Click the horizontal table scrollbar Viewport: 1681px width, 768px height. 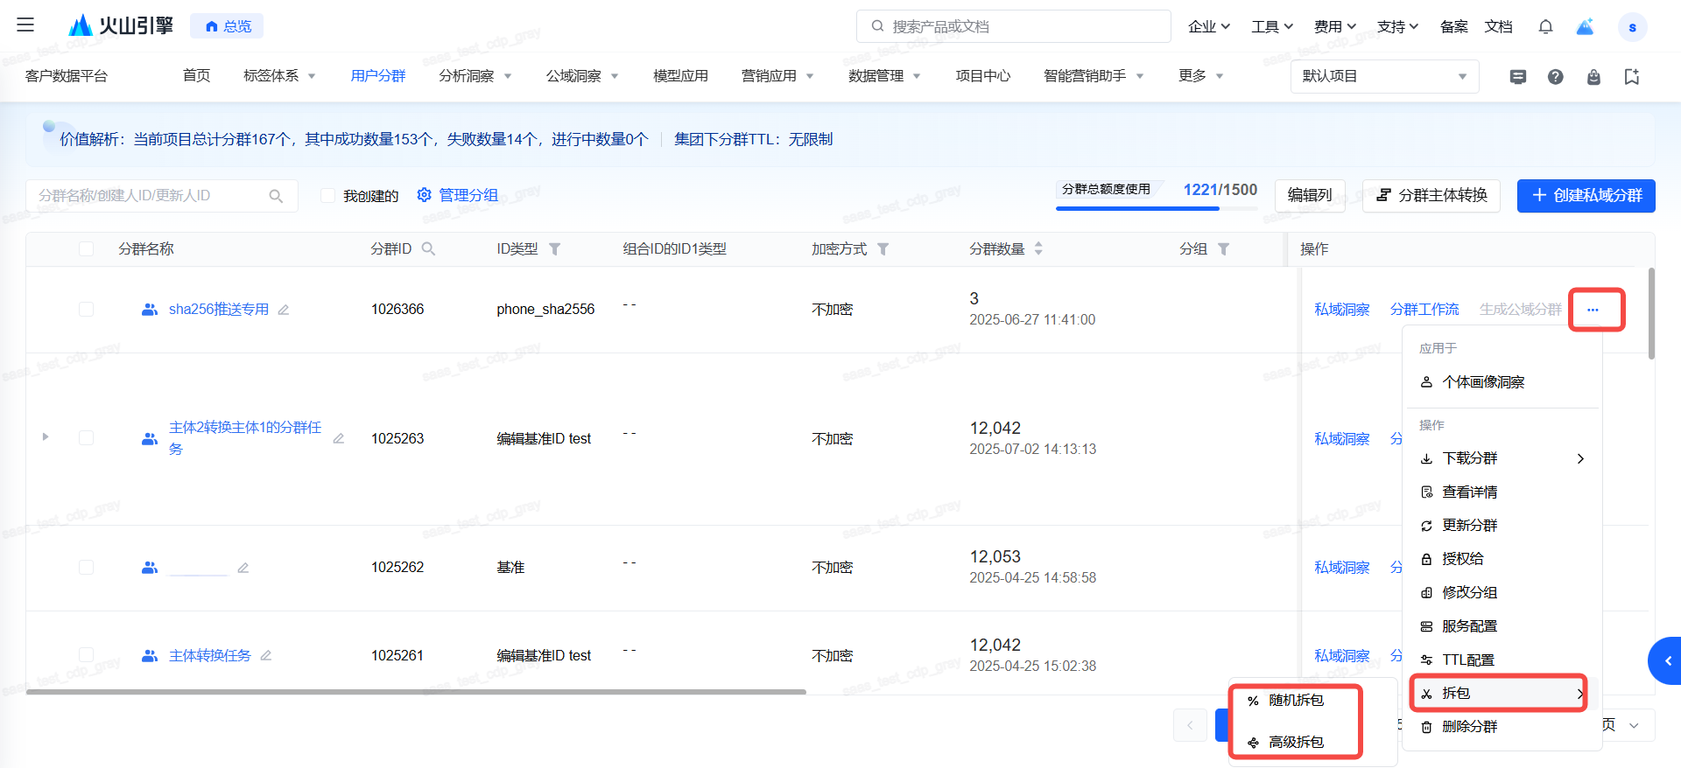(x=416, y=692)
